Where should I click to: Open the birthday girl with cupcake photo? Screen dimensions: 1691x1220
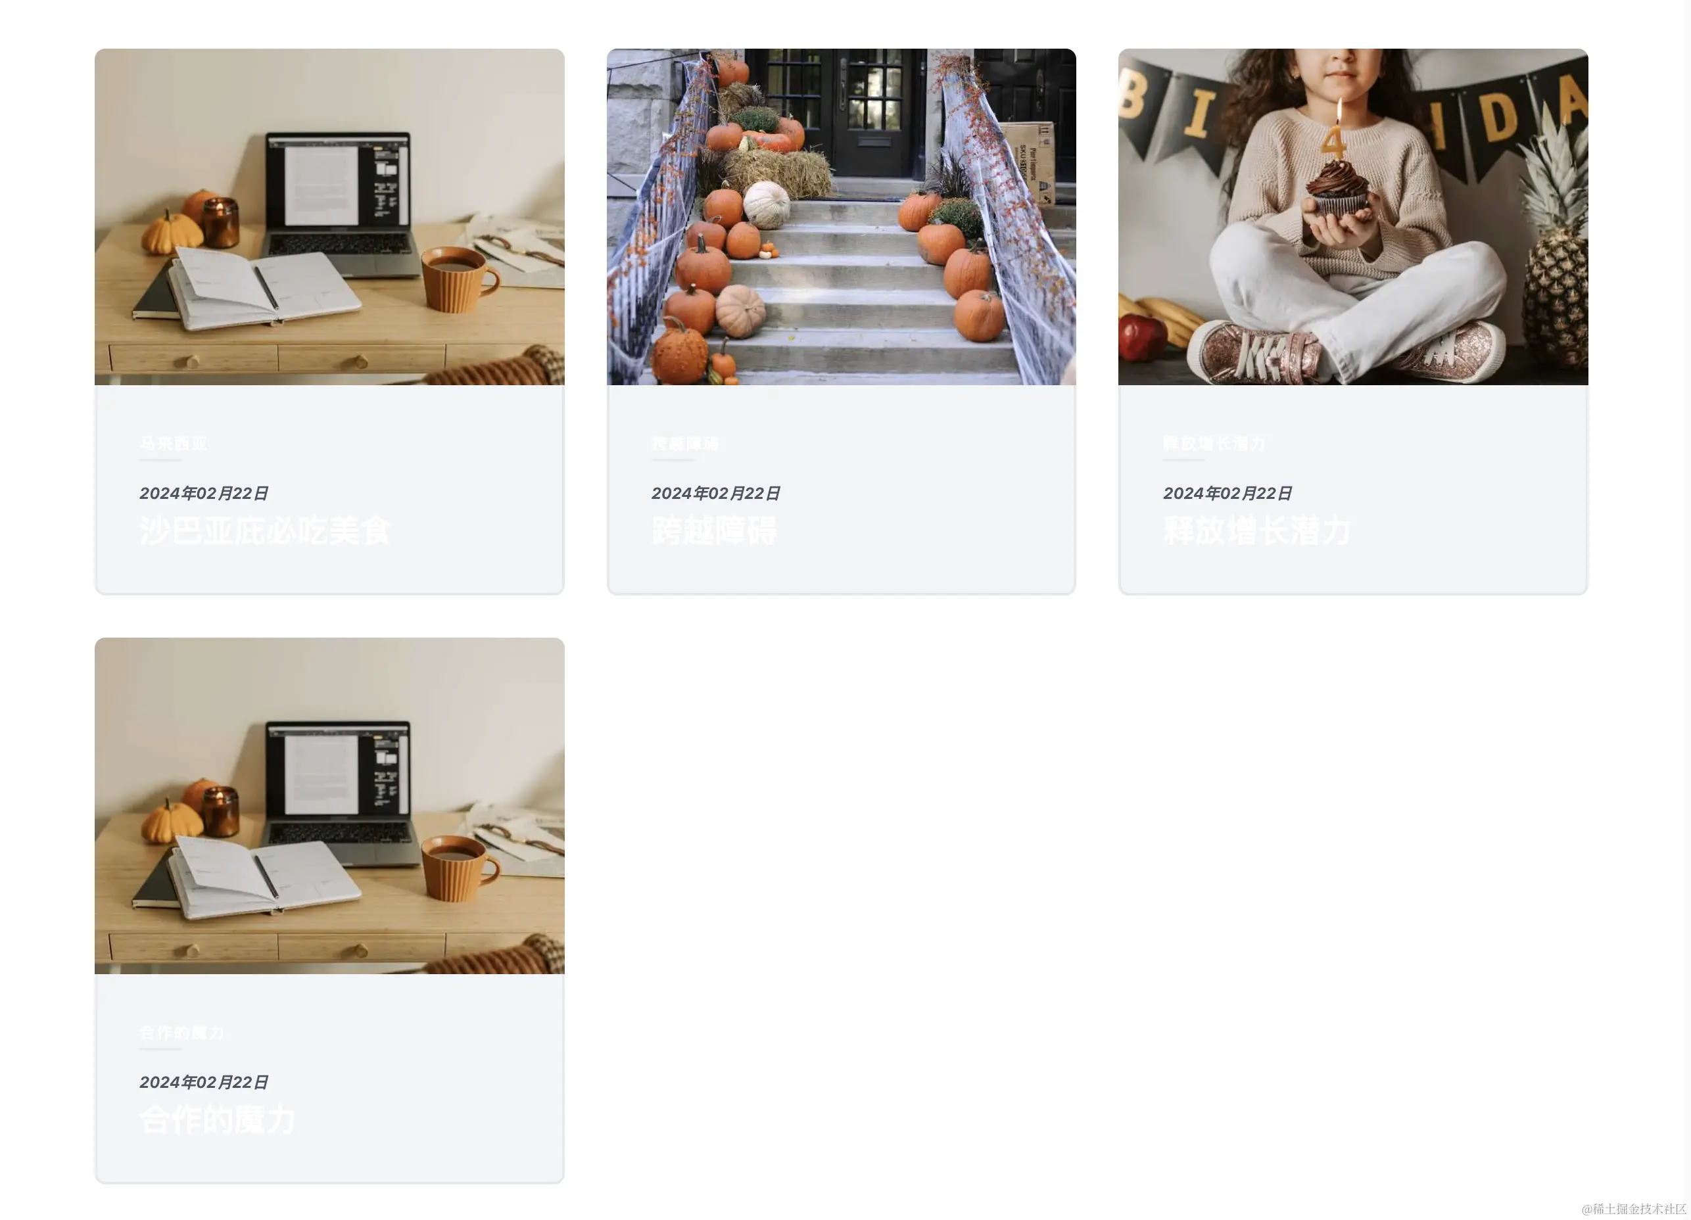(x=1352, y=217)
